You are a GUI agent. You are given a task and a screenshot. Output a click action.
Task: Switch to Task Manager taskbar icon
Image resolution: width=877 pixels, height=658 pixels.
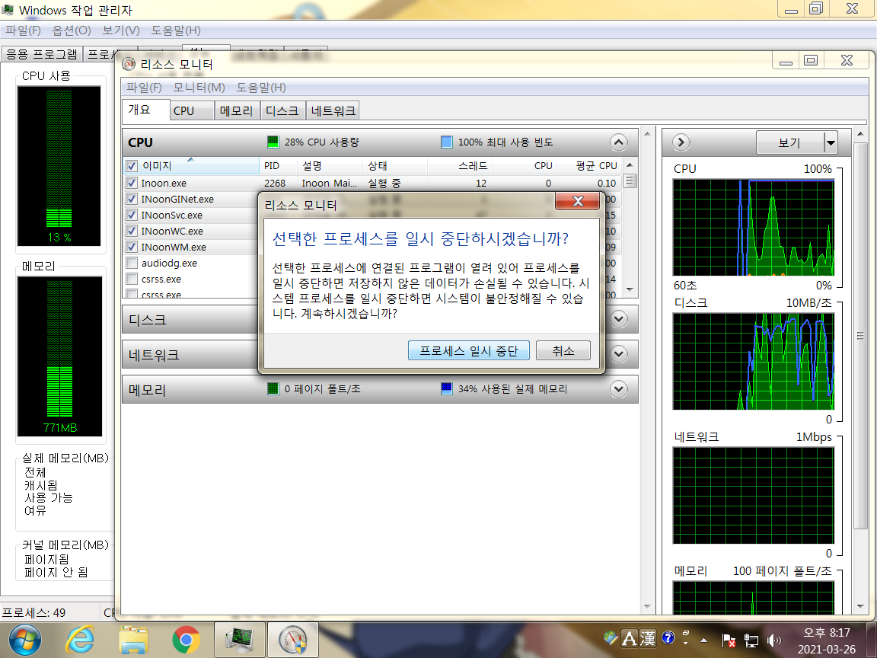pos(239,640)
